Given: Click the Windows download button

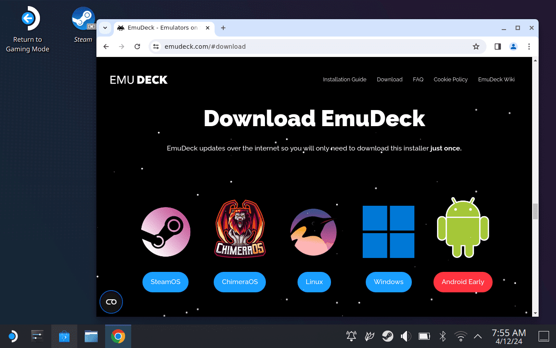Looking at the screenshot, I should 388,282.
